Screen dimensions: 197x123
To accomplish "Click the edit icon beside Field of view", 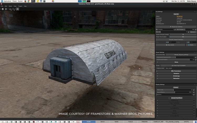I will point(194,90).
